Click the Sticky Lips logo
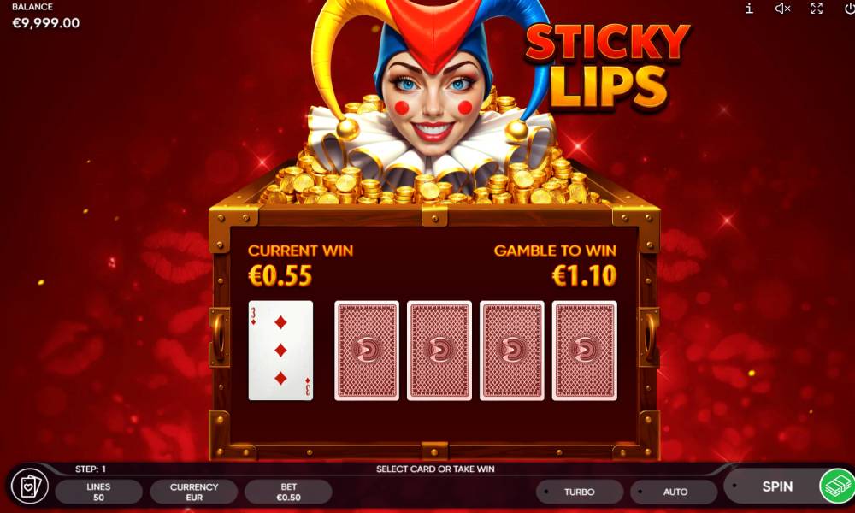Viewport: 855px width, 513px height. [607, 66]
